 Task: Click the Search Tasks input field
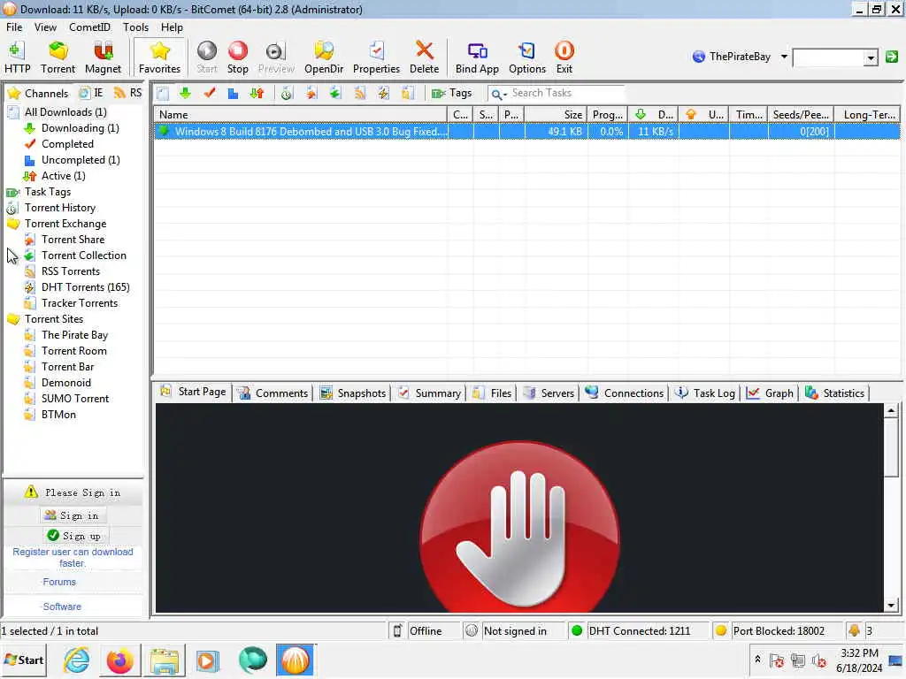click(x=566, y=93)
